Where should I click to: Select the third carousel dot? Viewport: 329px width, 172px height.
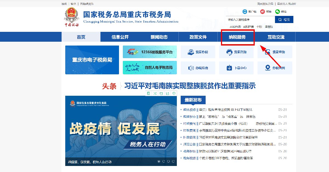[x=168, y=161]
